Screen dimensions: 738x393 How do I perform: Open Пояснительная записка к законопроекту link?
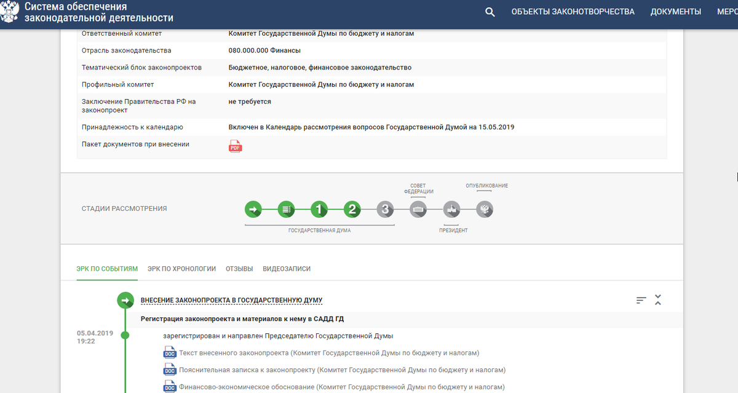tap(342, 370)
